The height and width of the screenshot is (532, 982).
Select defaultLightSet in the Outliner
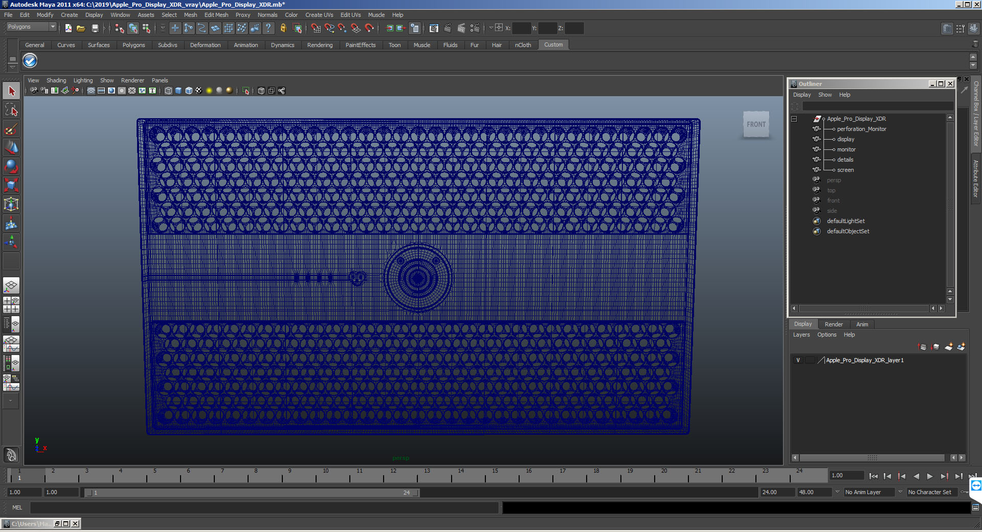(x=845, y=221)
